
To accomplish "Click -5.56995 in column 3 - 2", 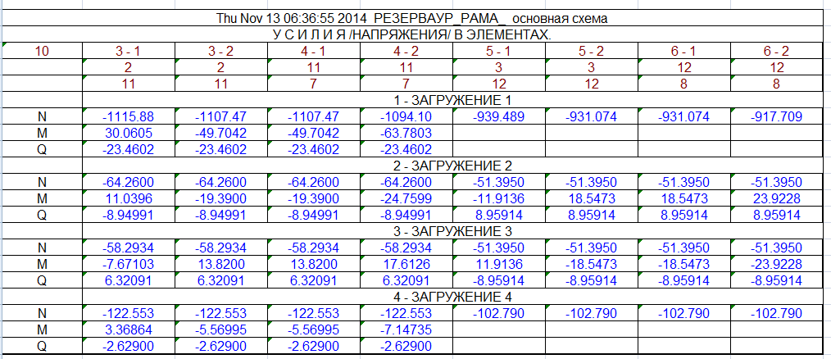I will coord(221,329).
